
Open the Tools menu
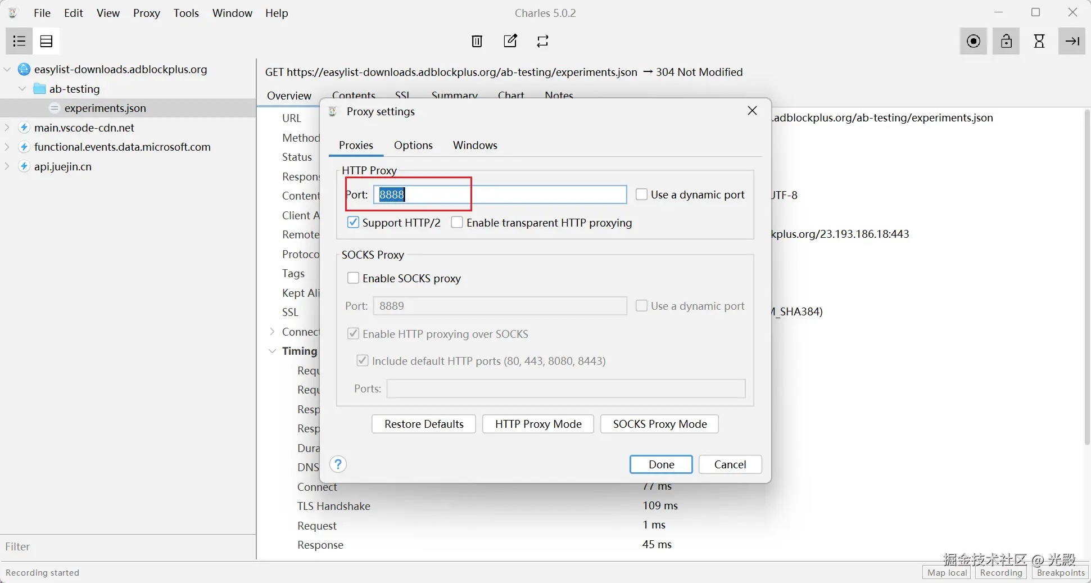[x=186, y=13]
